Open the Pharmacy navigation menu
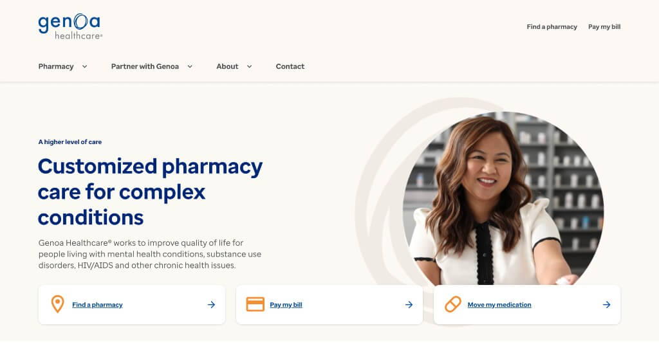 point(56,66)
